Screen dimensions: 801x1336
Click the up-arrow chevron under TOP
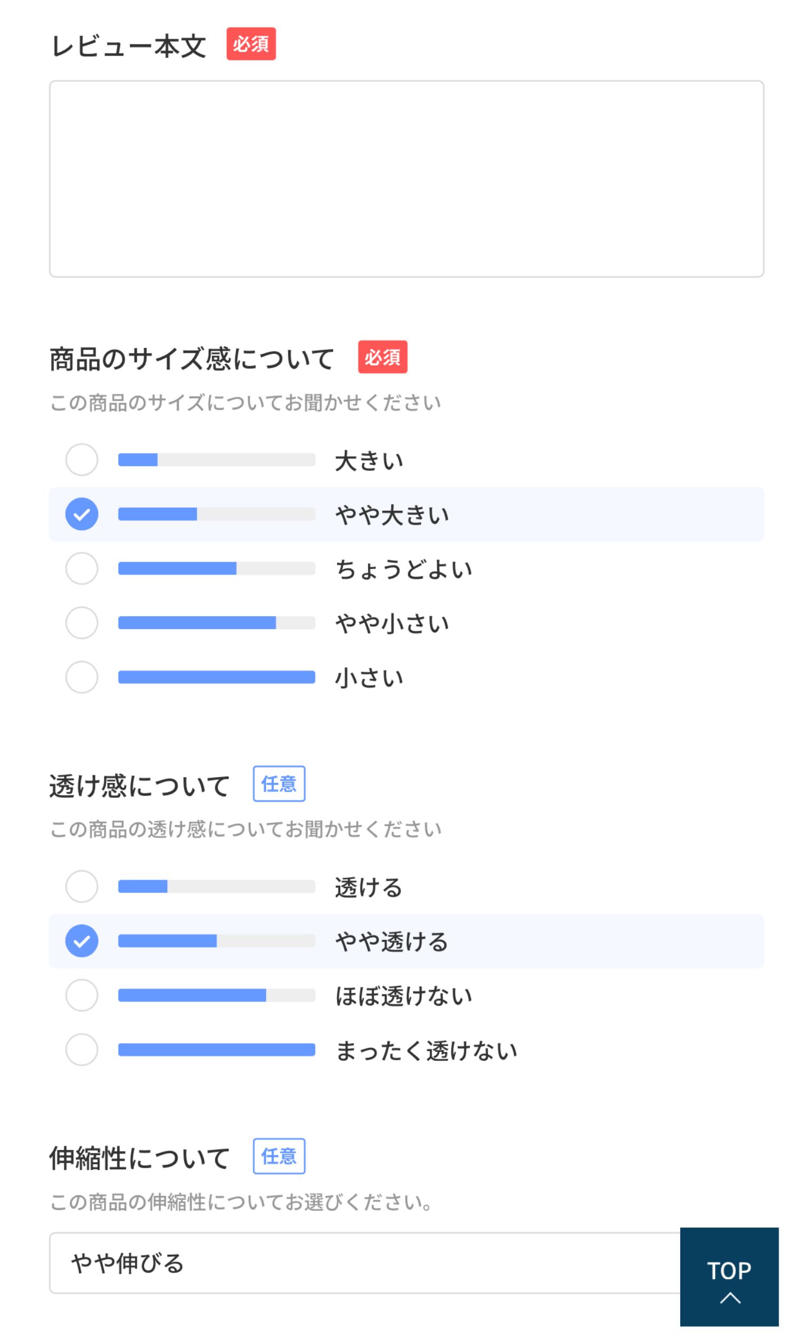pos(730,1298)
